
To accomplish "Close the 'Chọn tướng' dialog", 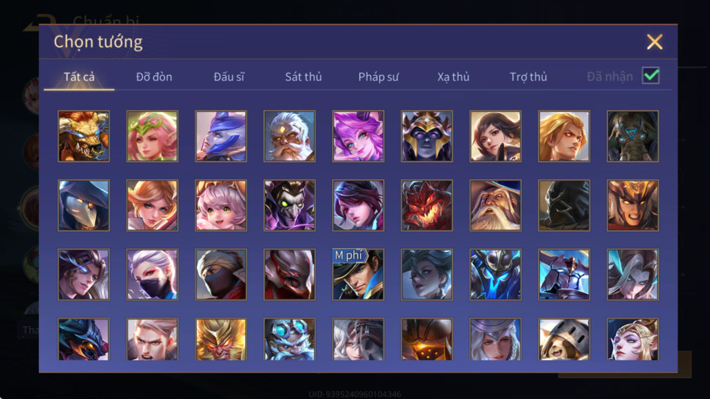I will tap(655, 42).
